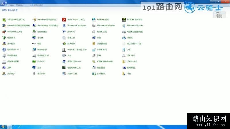This screenshot has height=129, width=230.
Task: Open 备份和还原
Action: click(x=40, y=32)
